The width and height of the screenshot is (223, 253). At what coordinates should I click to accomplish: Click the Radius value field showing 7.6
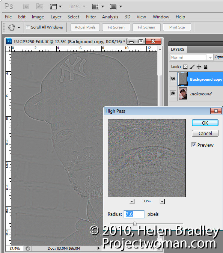coord(134,214)
